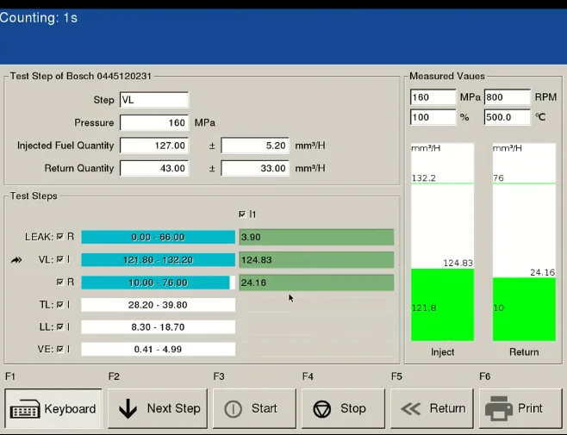Click the return result 24.16 row
Image resolution: width=567 pixels, height=435 pixels.
click(316, 283)
